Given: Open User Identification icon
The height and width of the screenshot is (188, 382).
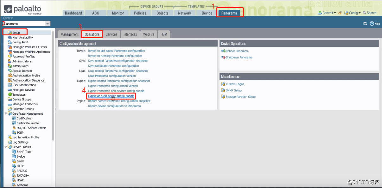Looking at the screenshot, I should click(10, 85).
